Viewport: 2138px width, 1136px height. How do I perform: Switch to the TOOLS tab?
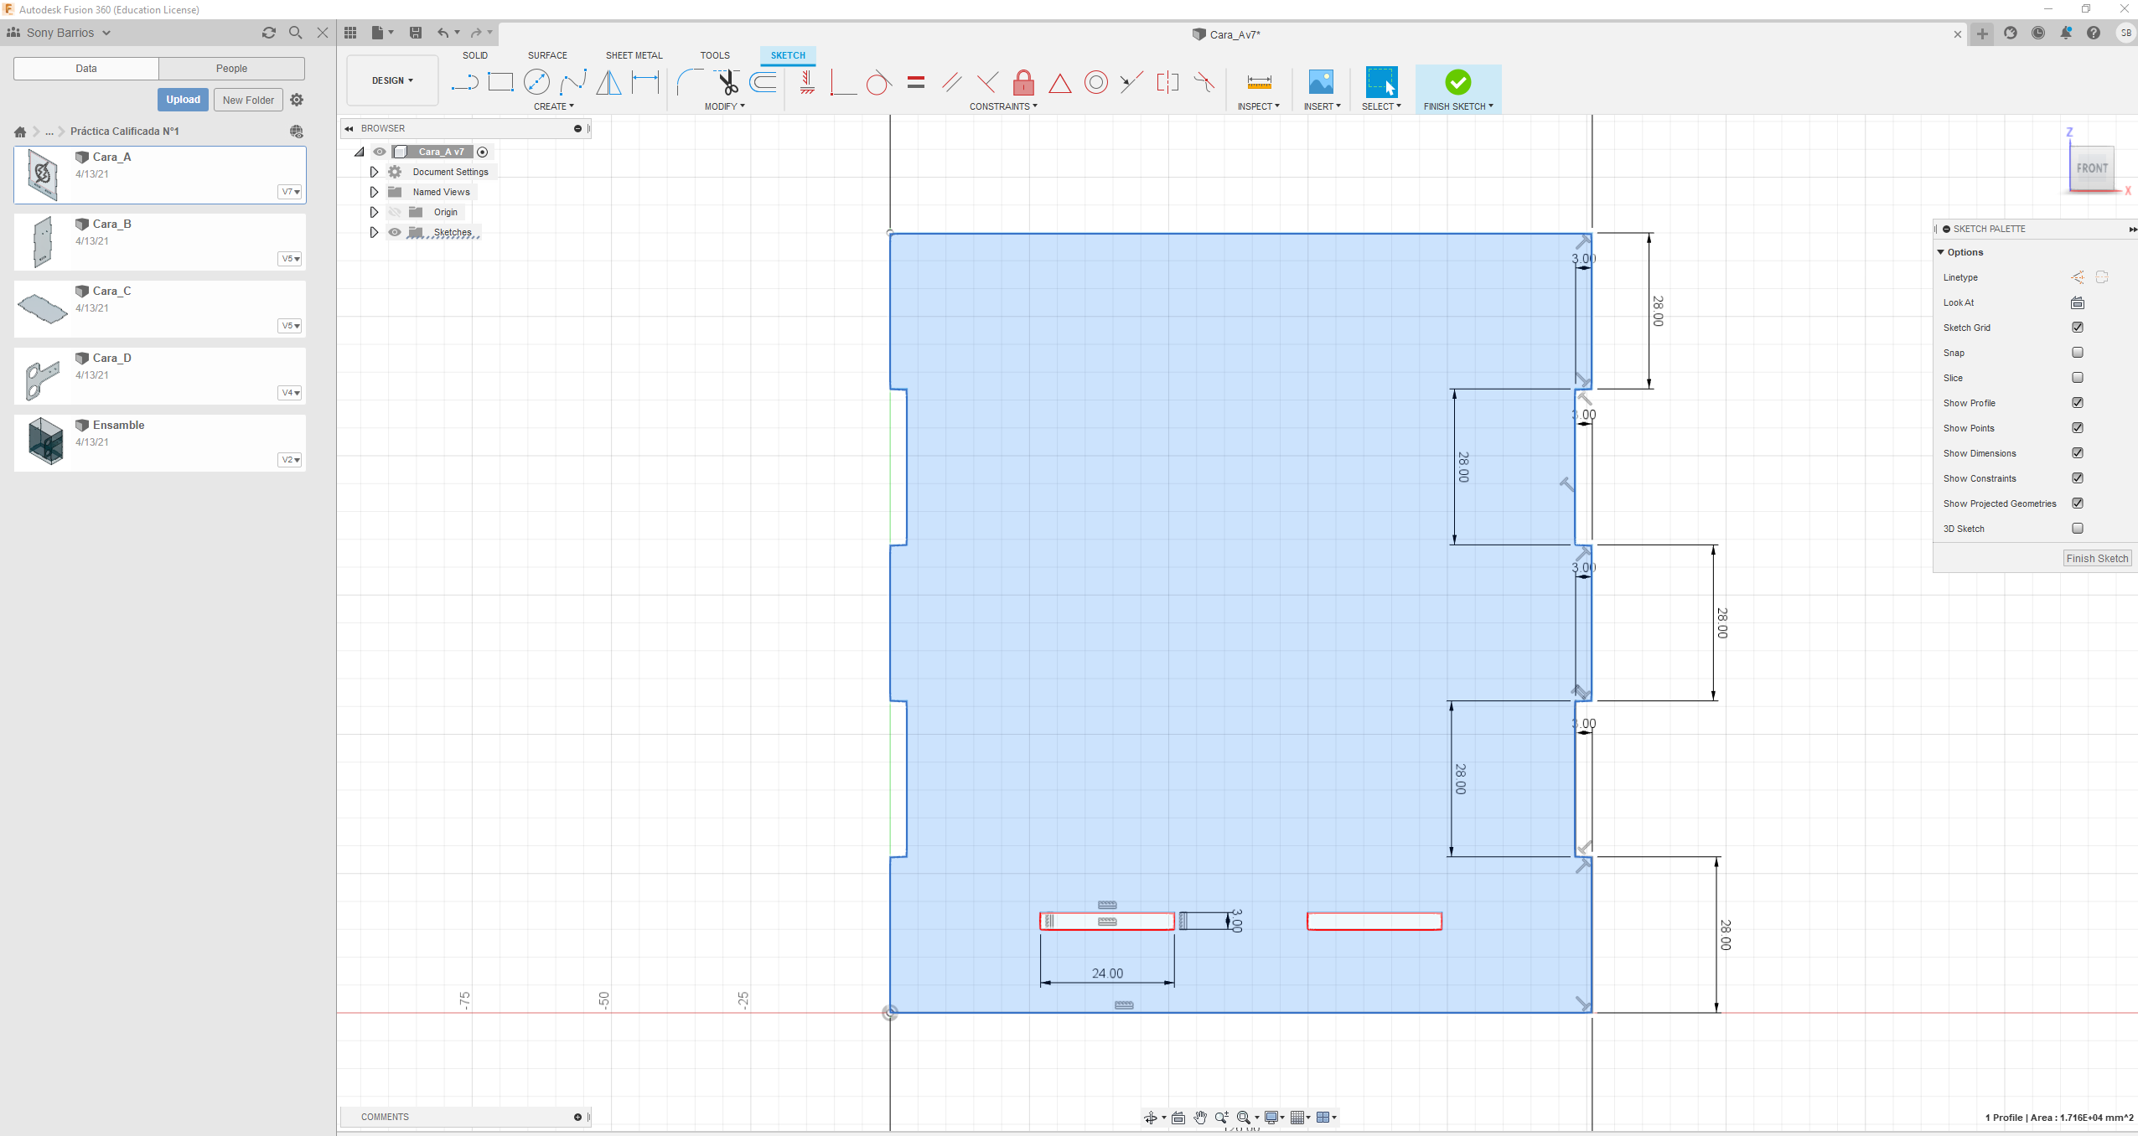[x=715, y=55]
